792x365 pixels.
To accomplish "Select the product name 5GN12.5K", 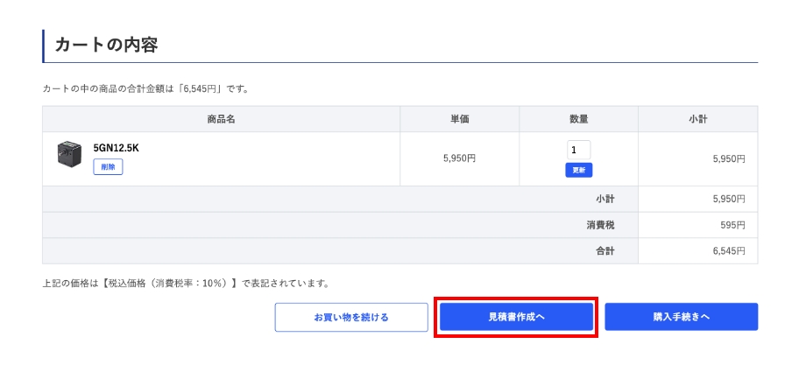I will [117, 148].
